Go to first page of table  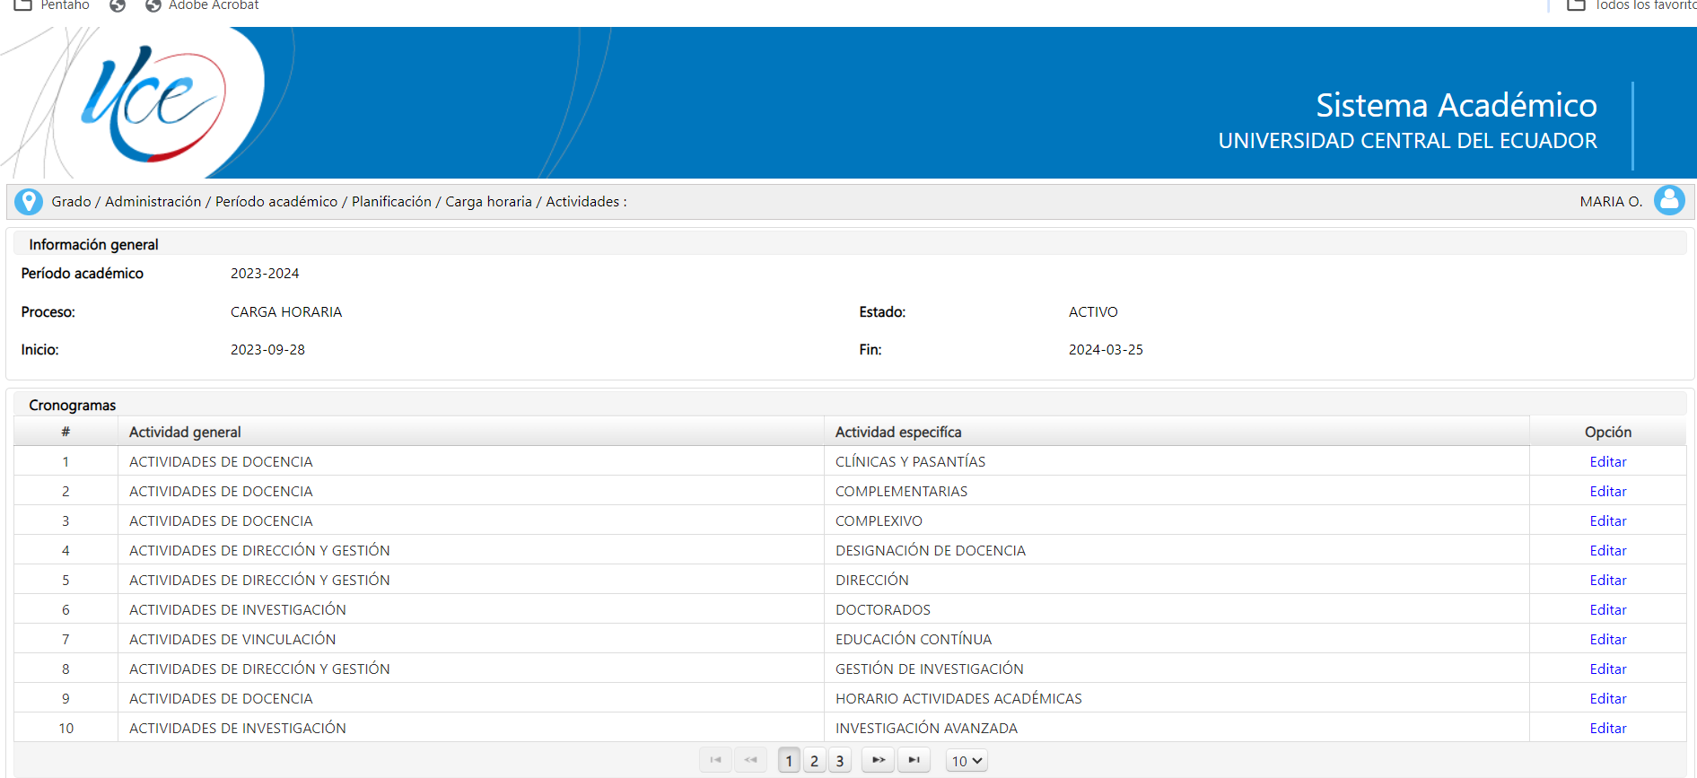pos(715,760)
